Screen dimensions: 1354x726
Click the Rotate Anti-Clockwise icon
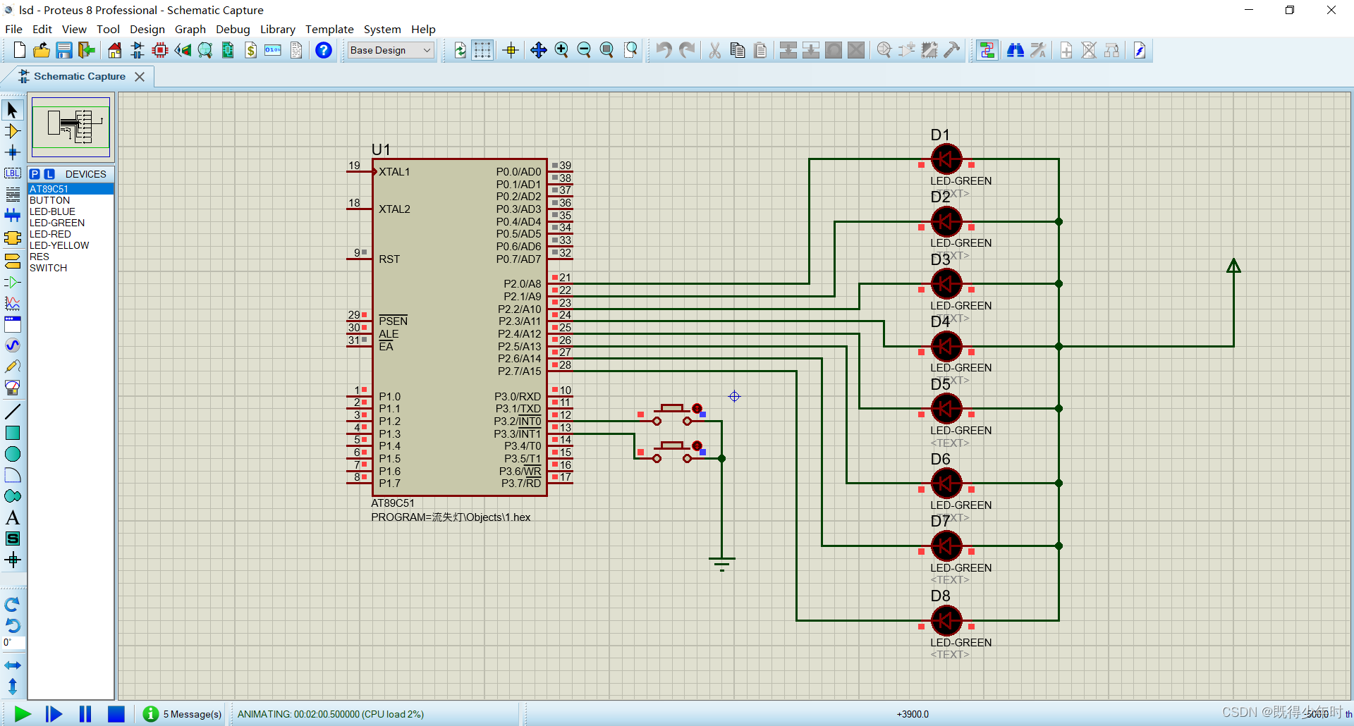pyautogui.click(x=13, y=625)
